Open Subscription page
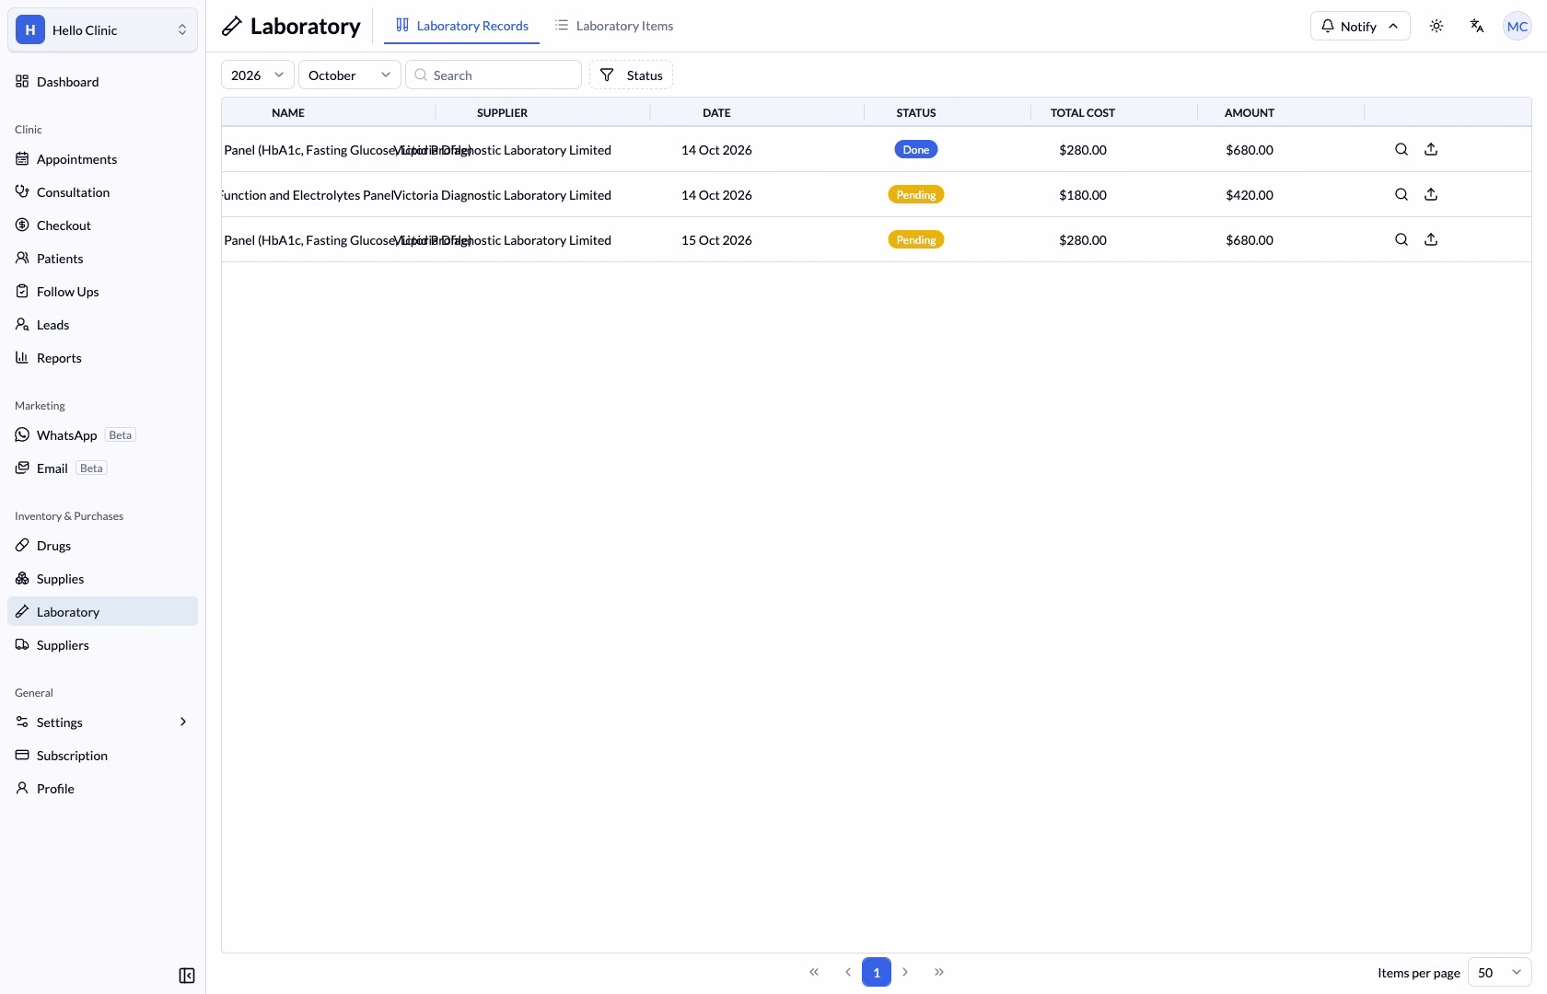 pyautogui.click(x=102, y=756)
